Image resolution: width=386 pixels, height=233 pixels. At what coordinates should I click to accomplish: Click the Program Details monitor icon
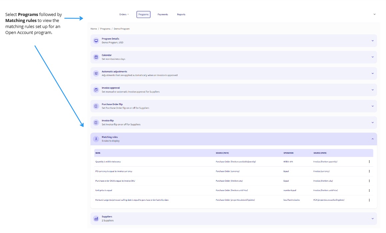[96, 41]
